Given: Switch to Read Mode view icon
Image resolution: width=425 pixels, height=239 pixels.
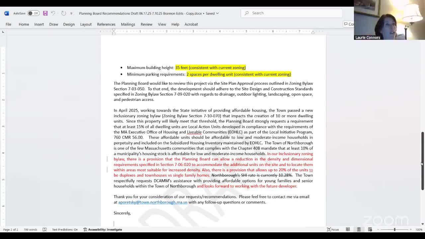Looking at the screenshot, I should tap(348, 229).
